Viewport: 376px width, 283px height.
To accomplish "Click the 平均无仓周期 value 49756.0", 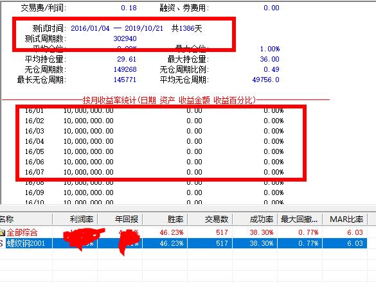I will (265, 80).
